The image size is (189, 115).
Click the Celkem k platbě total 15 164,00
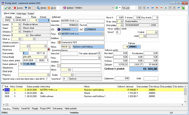[x=144, y=69]
